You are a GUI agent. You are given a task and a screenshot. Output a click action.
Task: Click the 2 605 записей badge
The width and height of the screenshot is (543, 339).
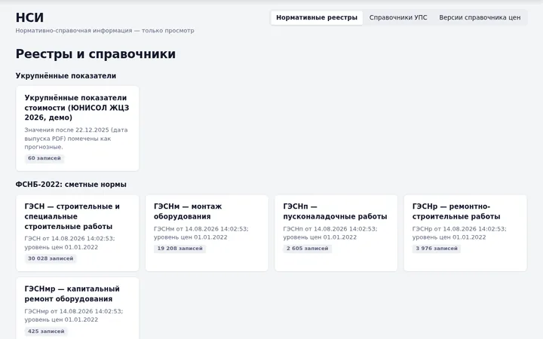(307, 249)
